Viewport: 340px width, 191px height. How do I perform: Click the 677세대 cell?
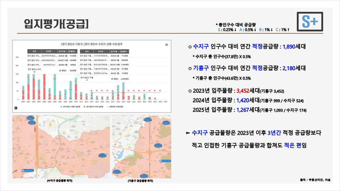(125, 69)
